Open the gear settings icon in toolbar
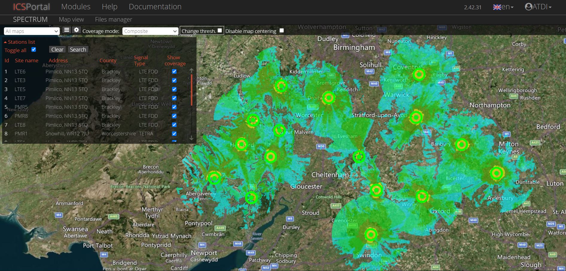Image resolution: width=566 pixels, height=271 pixels. point(77,30)
